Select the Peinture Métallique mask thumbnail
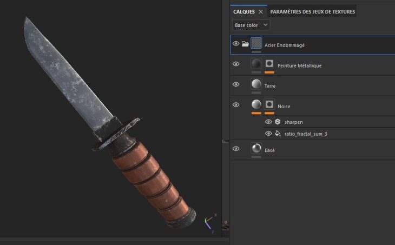The width and height of the screenshot is (395, 245). [x=269, y=64]
